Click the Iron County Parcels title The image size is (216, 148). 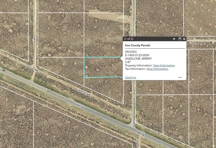[x=138, y=45]
